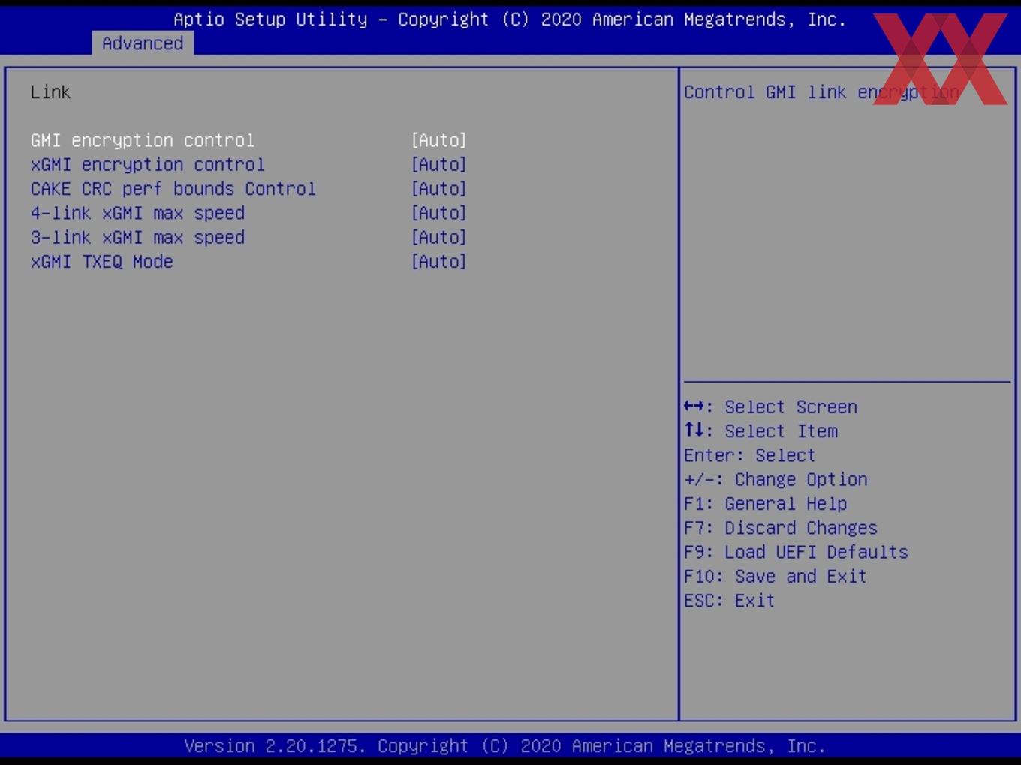
Task: Click the Control GMI link encryption help text
Action: [x=822, y=92]
